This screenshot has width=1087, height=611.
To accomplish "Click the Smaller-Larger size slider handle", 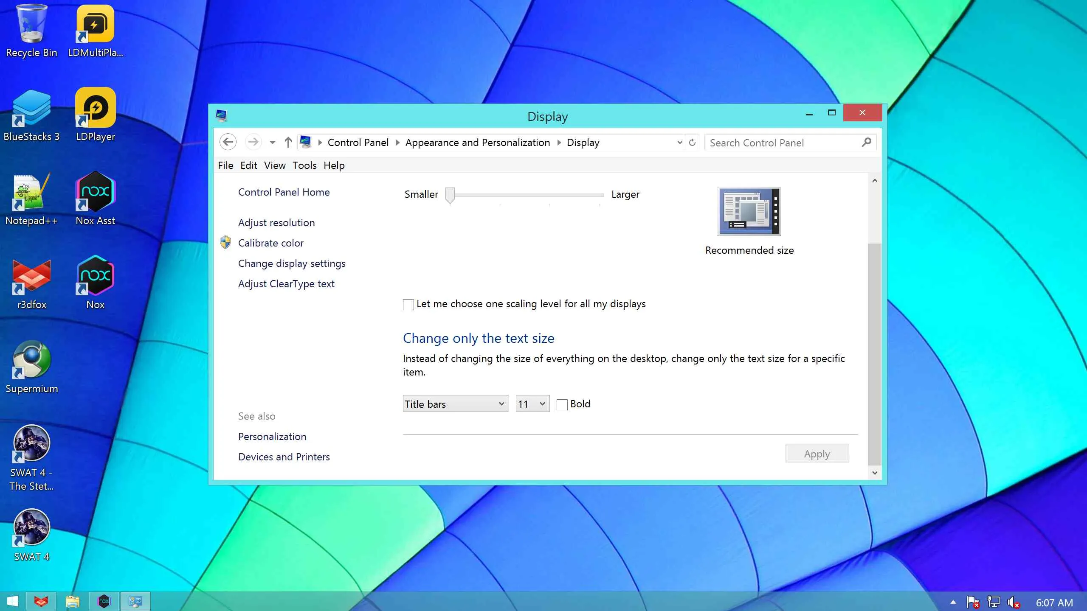I will point(450,195).
